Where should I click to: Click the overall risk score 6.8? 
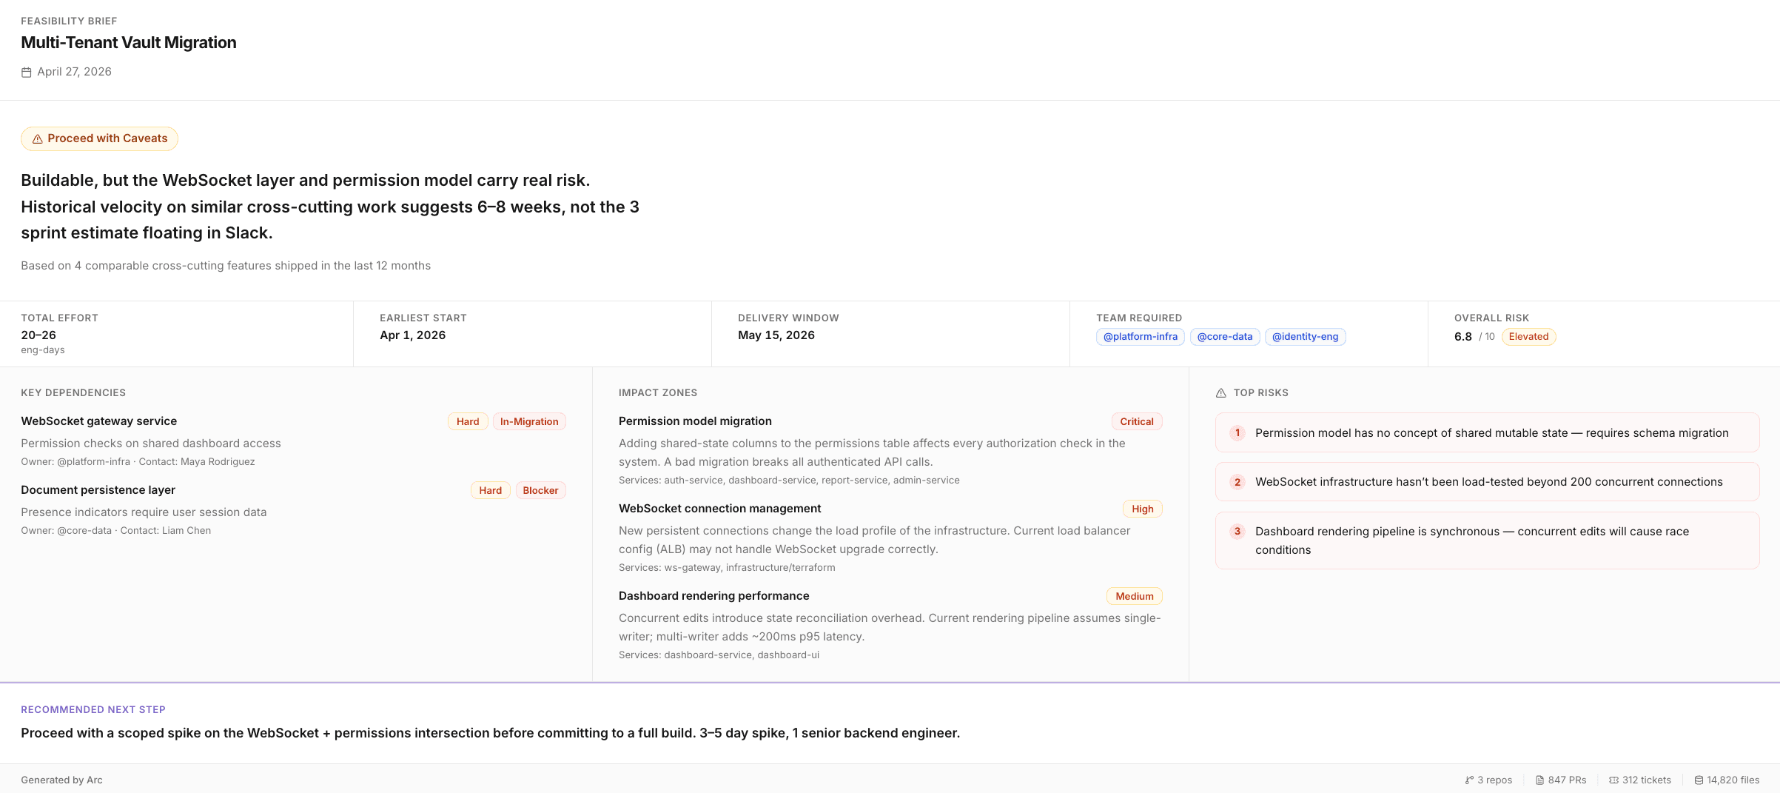pyautogui.click(x=1463, y=337)
